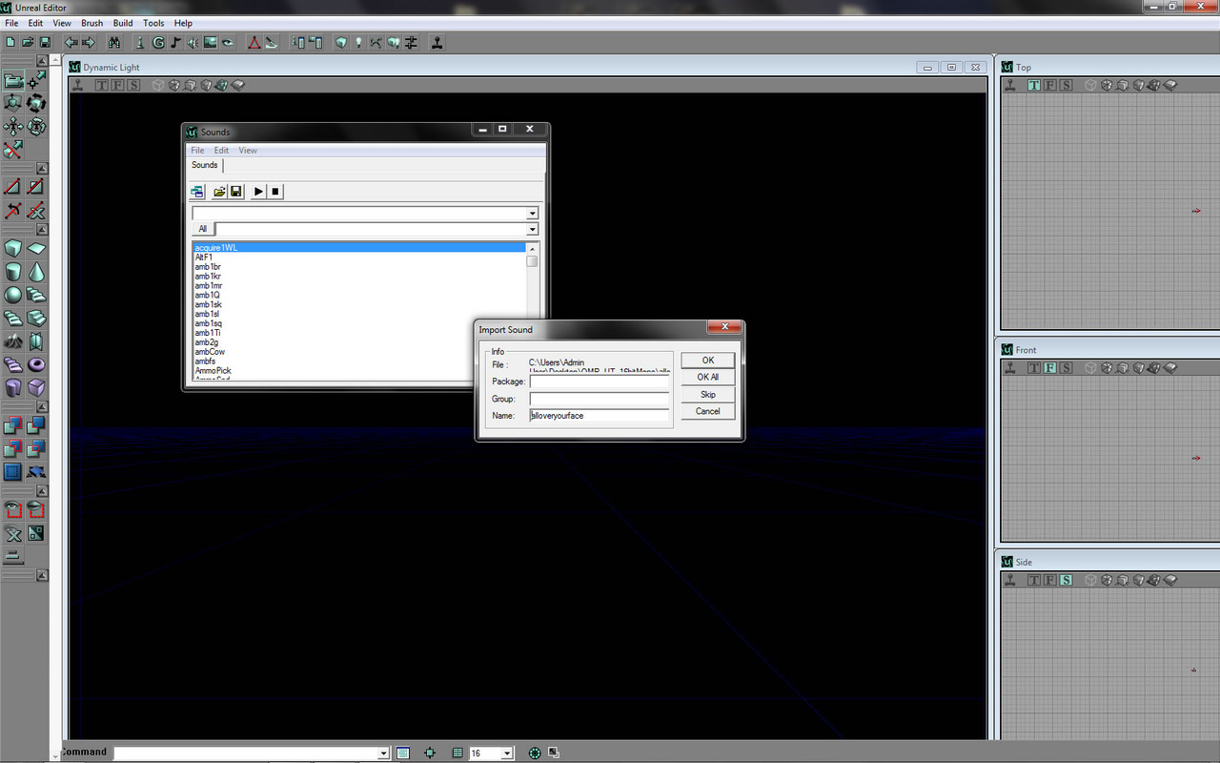Open the Brush menu

coord(92,23)
